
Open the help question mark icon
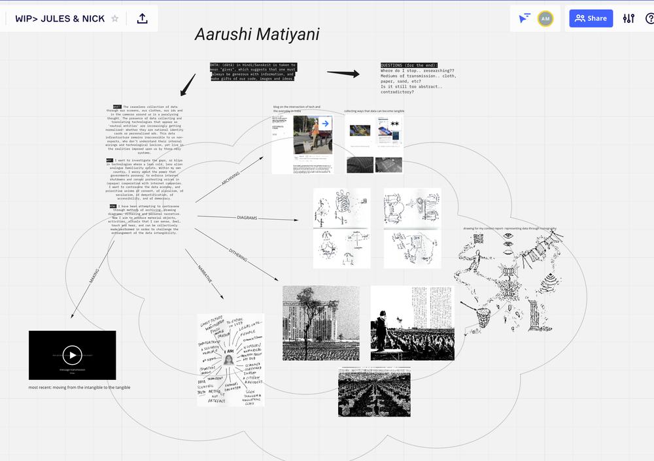coord(649,18)
